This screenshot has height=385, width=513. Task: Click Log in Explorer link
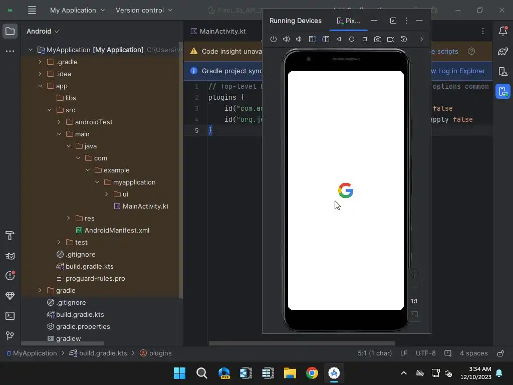click(x=461, y=71)
